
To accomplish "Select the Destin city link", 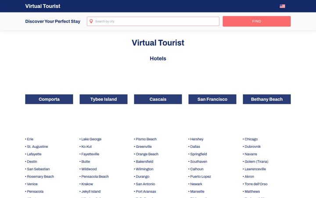I will pyautogui.click(x=32, y=161).
